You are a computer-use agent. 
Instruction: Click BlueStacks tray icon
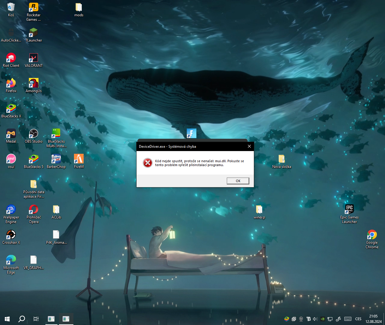[287, 319]
